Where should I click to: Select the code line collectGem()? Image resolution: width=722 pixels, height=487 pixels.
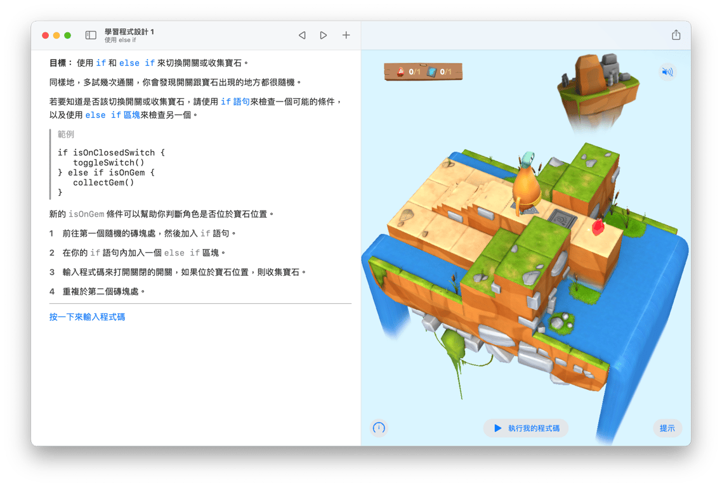coord(103,182)
